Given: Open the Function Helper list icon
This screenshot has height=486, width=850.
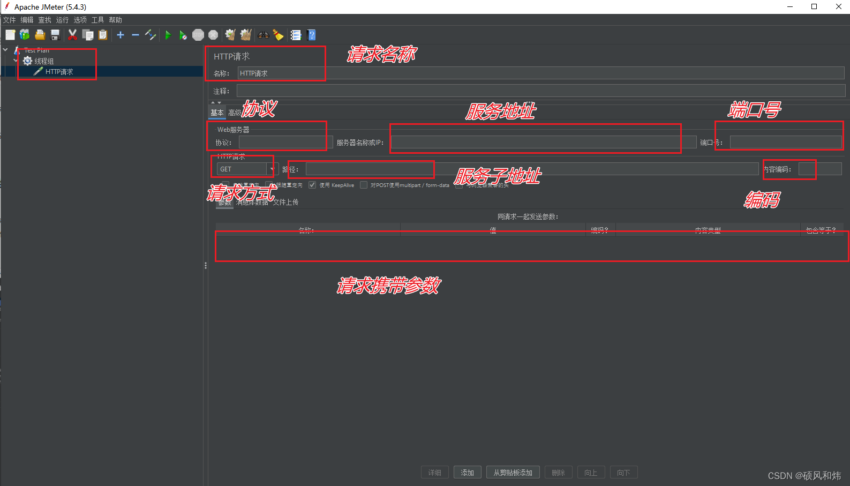Looking at the screenshot, I should pyautogui.click(x=296, y=35).
